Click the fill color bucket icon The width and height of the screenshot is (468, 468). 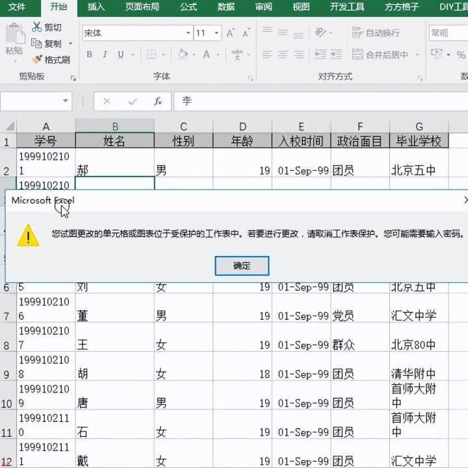point(183,54)
